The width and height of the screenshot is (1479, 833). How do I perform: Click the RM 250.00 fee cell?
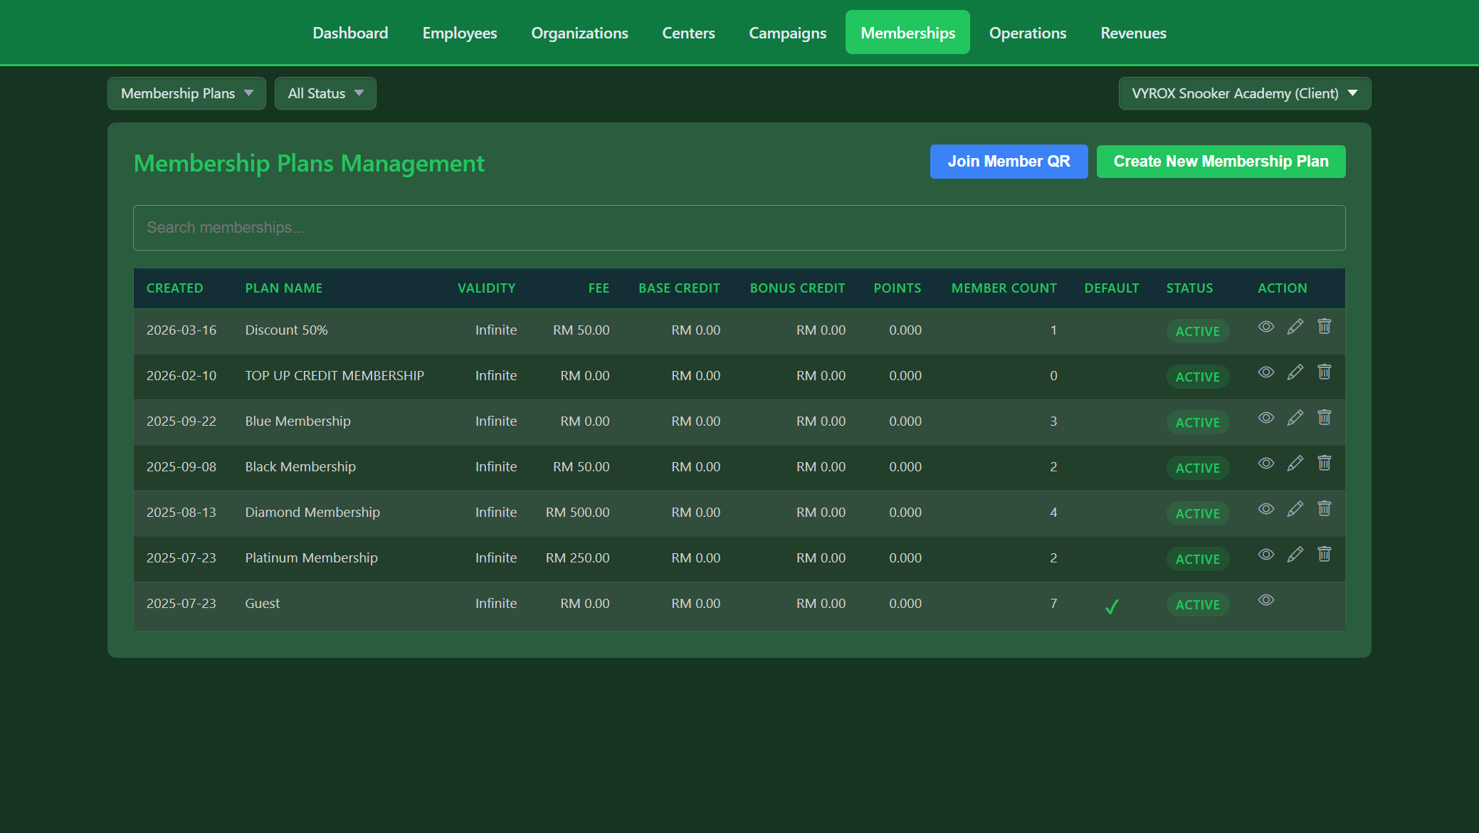(x=577, y=558)
